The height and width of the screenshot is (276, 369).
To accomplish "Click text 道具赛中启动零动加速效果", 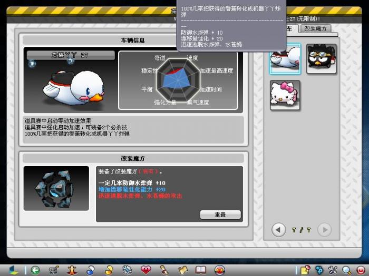I will [x=57, y=121].
